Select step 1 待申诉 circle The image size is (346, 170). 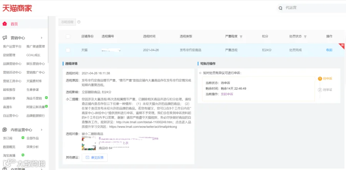coord(320,79)
